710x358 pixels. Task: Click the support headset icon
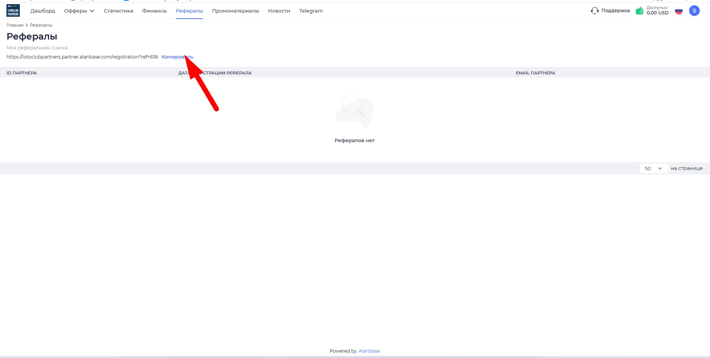tap(595, 11)
